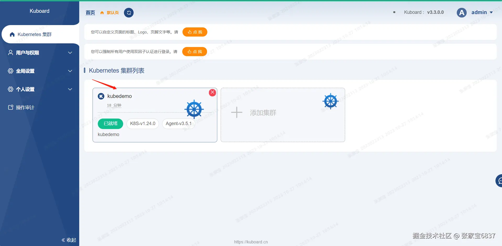This screenshot has height=246, width=502.
Task: Click the K icon on kubedemo card
Action: (x=101, y=96)
